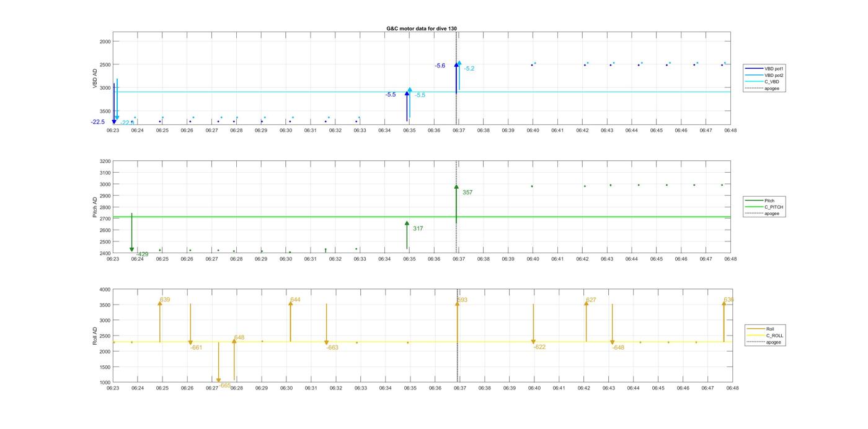Click the dark blue "-5.6" data label

[x=440, y=66]
